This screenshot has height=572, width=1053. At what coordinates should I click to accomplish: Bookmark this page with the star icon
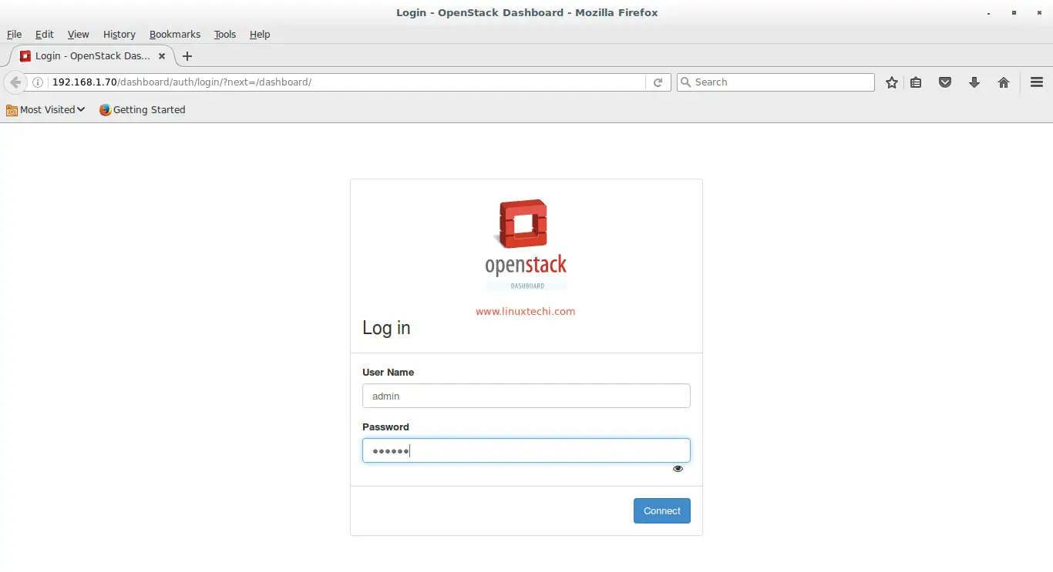(x=892, y=82)
